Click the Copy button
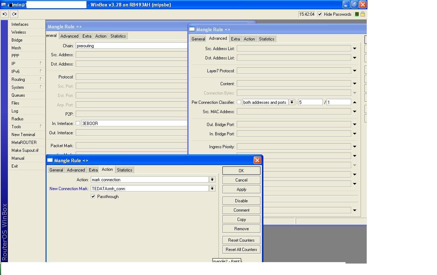This screenshot has width=437, height=275. coord(241,219)
